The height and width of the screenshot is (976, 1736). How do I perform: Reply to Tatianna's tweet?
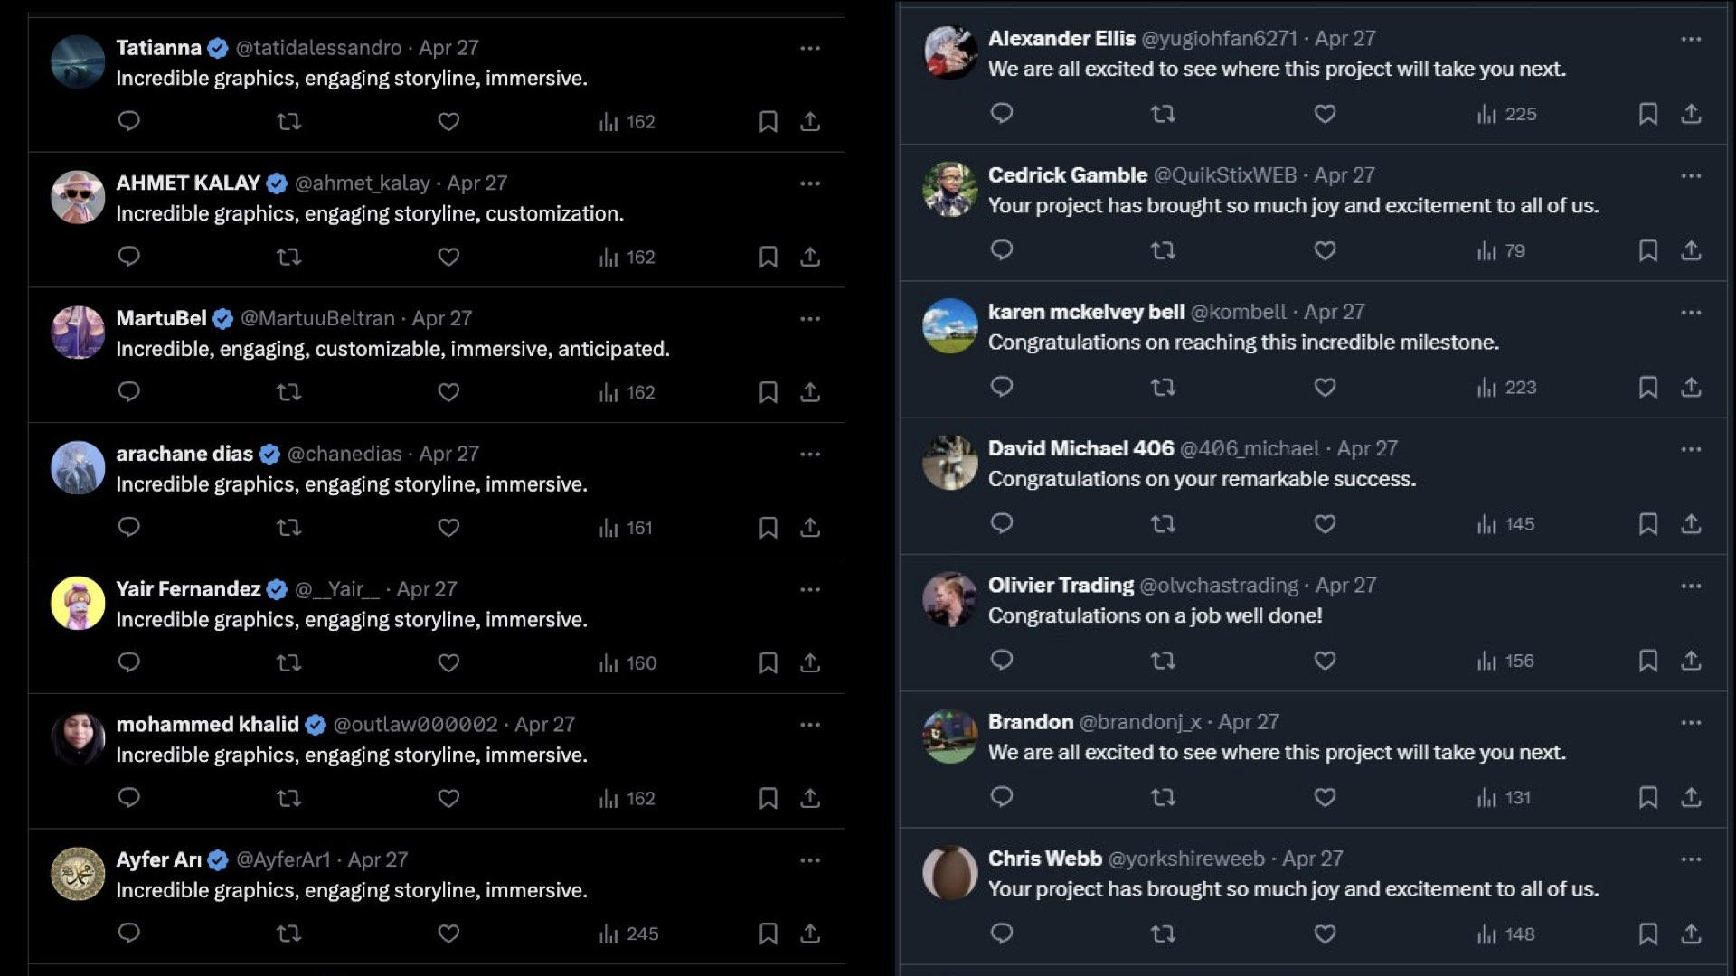(128, 121)
